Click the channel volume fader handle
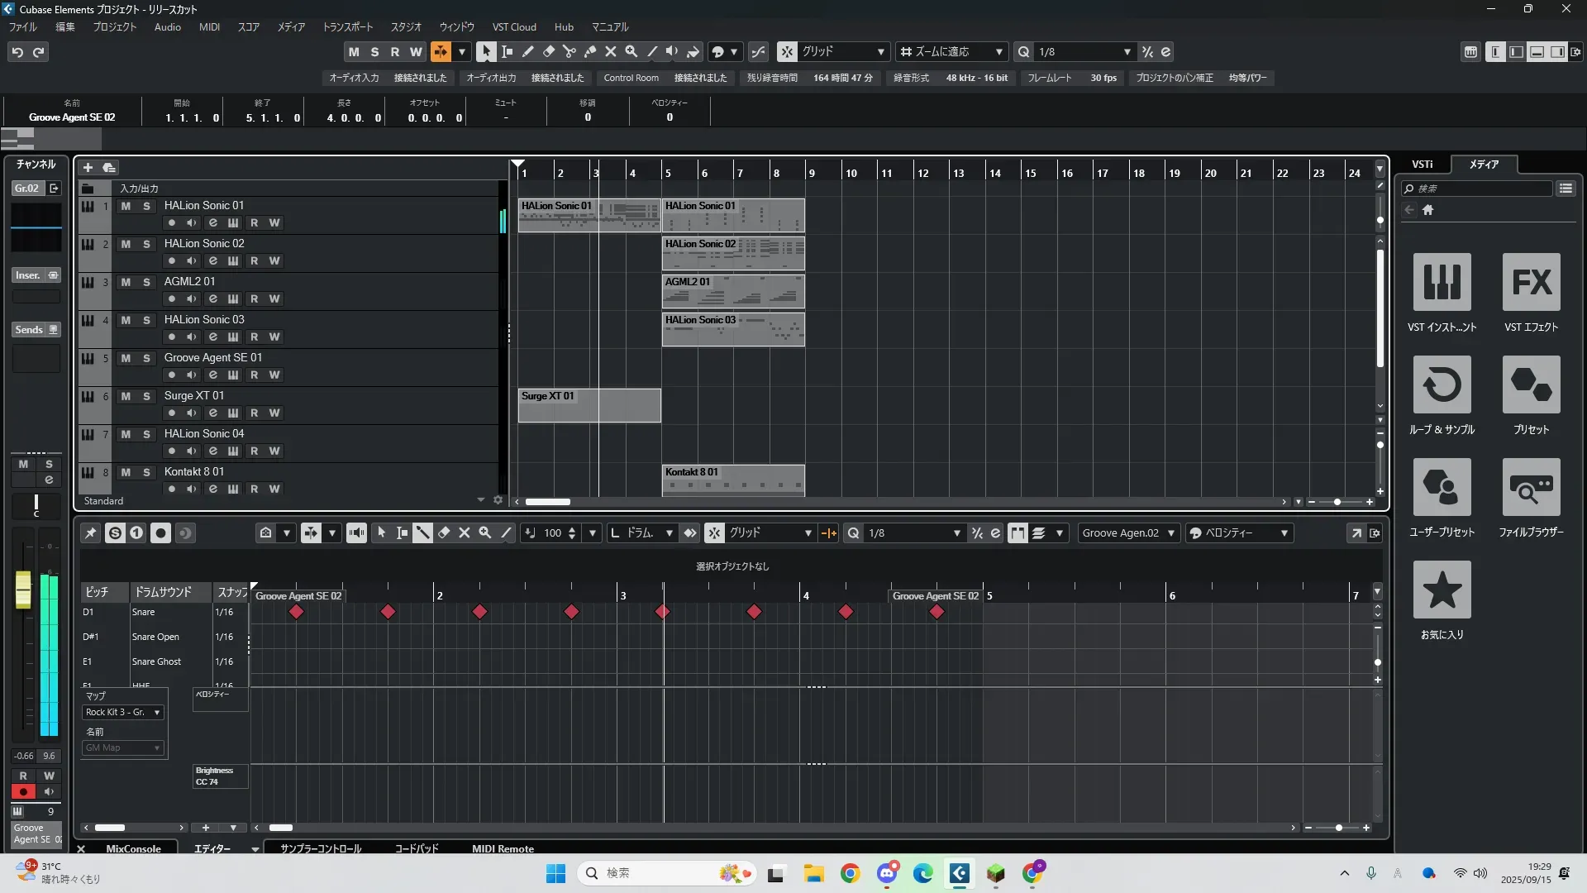Screen dimensions: 1587x893 (x=23, y=590)
